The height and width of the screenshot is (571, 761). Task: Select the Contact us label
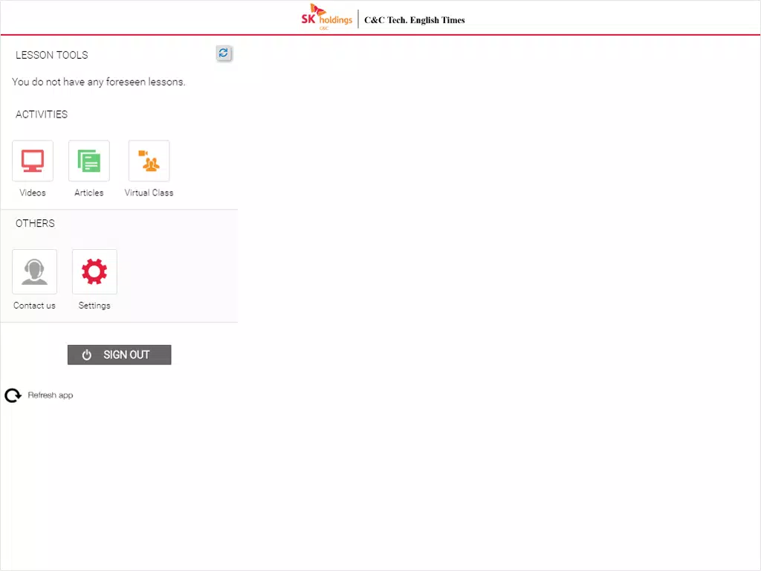tap(34, 306)
